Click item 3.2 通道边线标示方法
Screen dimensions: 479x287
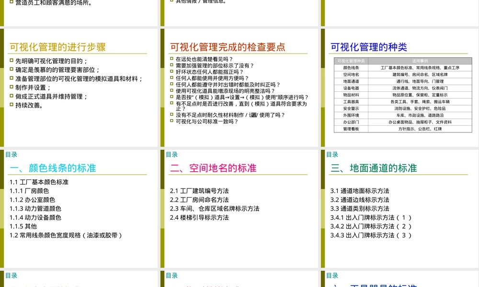(x=360, y=200)
